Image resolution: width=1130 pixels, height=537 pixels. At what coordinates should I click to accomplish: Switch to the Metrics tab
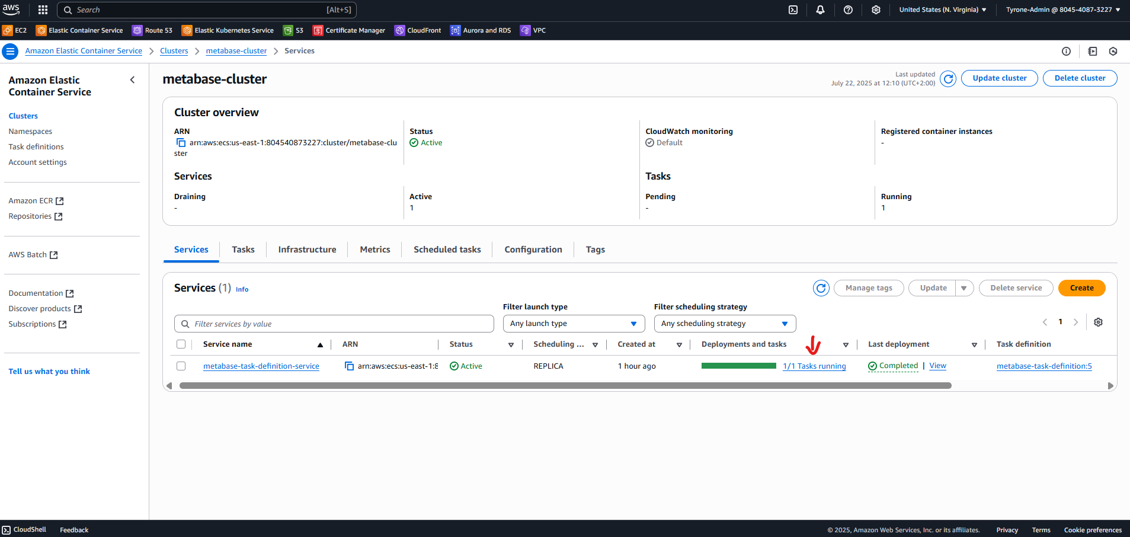(x=374, y=249)
